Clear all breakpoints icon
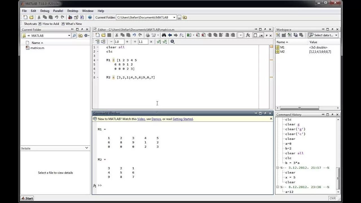The image size is (361, 203). point(203,35)
